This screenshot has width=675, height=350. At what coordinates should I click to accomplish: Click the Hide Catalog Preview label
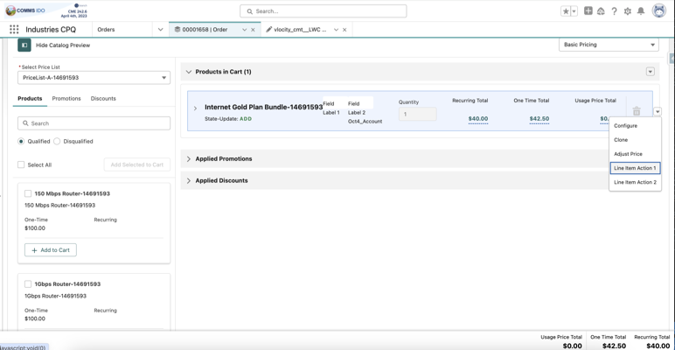63,45
